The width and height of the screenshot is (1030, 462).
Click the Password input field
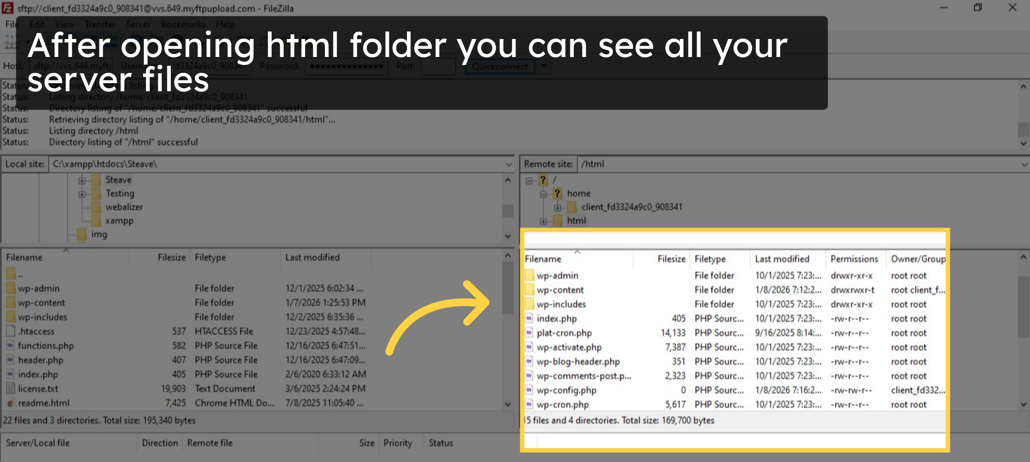point(346,66)
